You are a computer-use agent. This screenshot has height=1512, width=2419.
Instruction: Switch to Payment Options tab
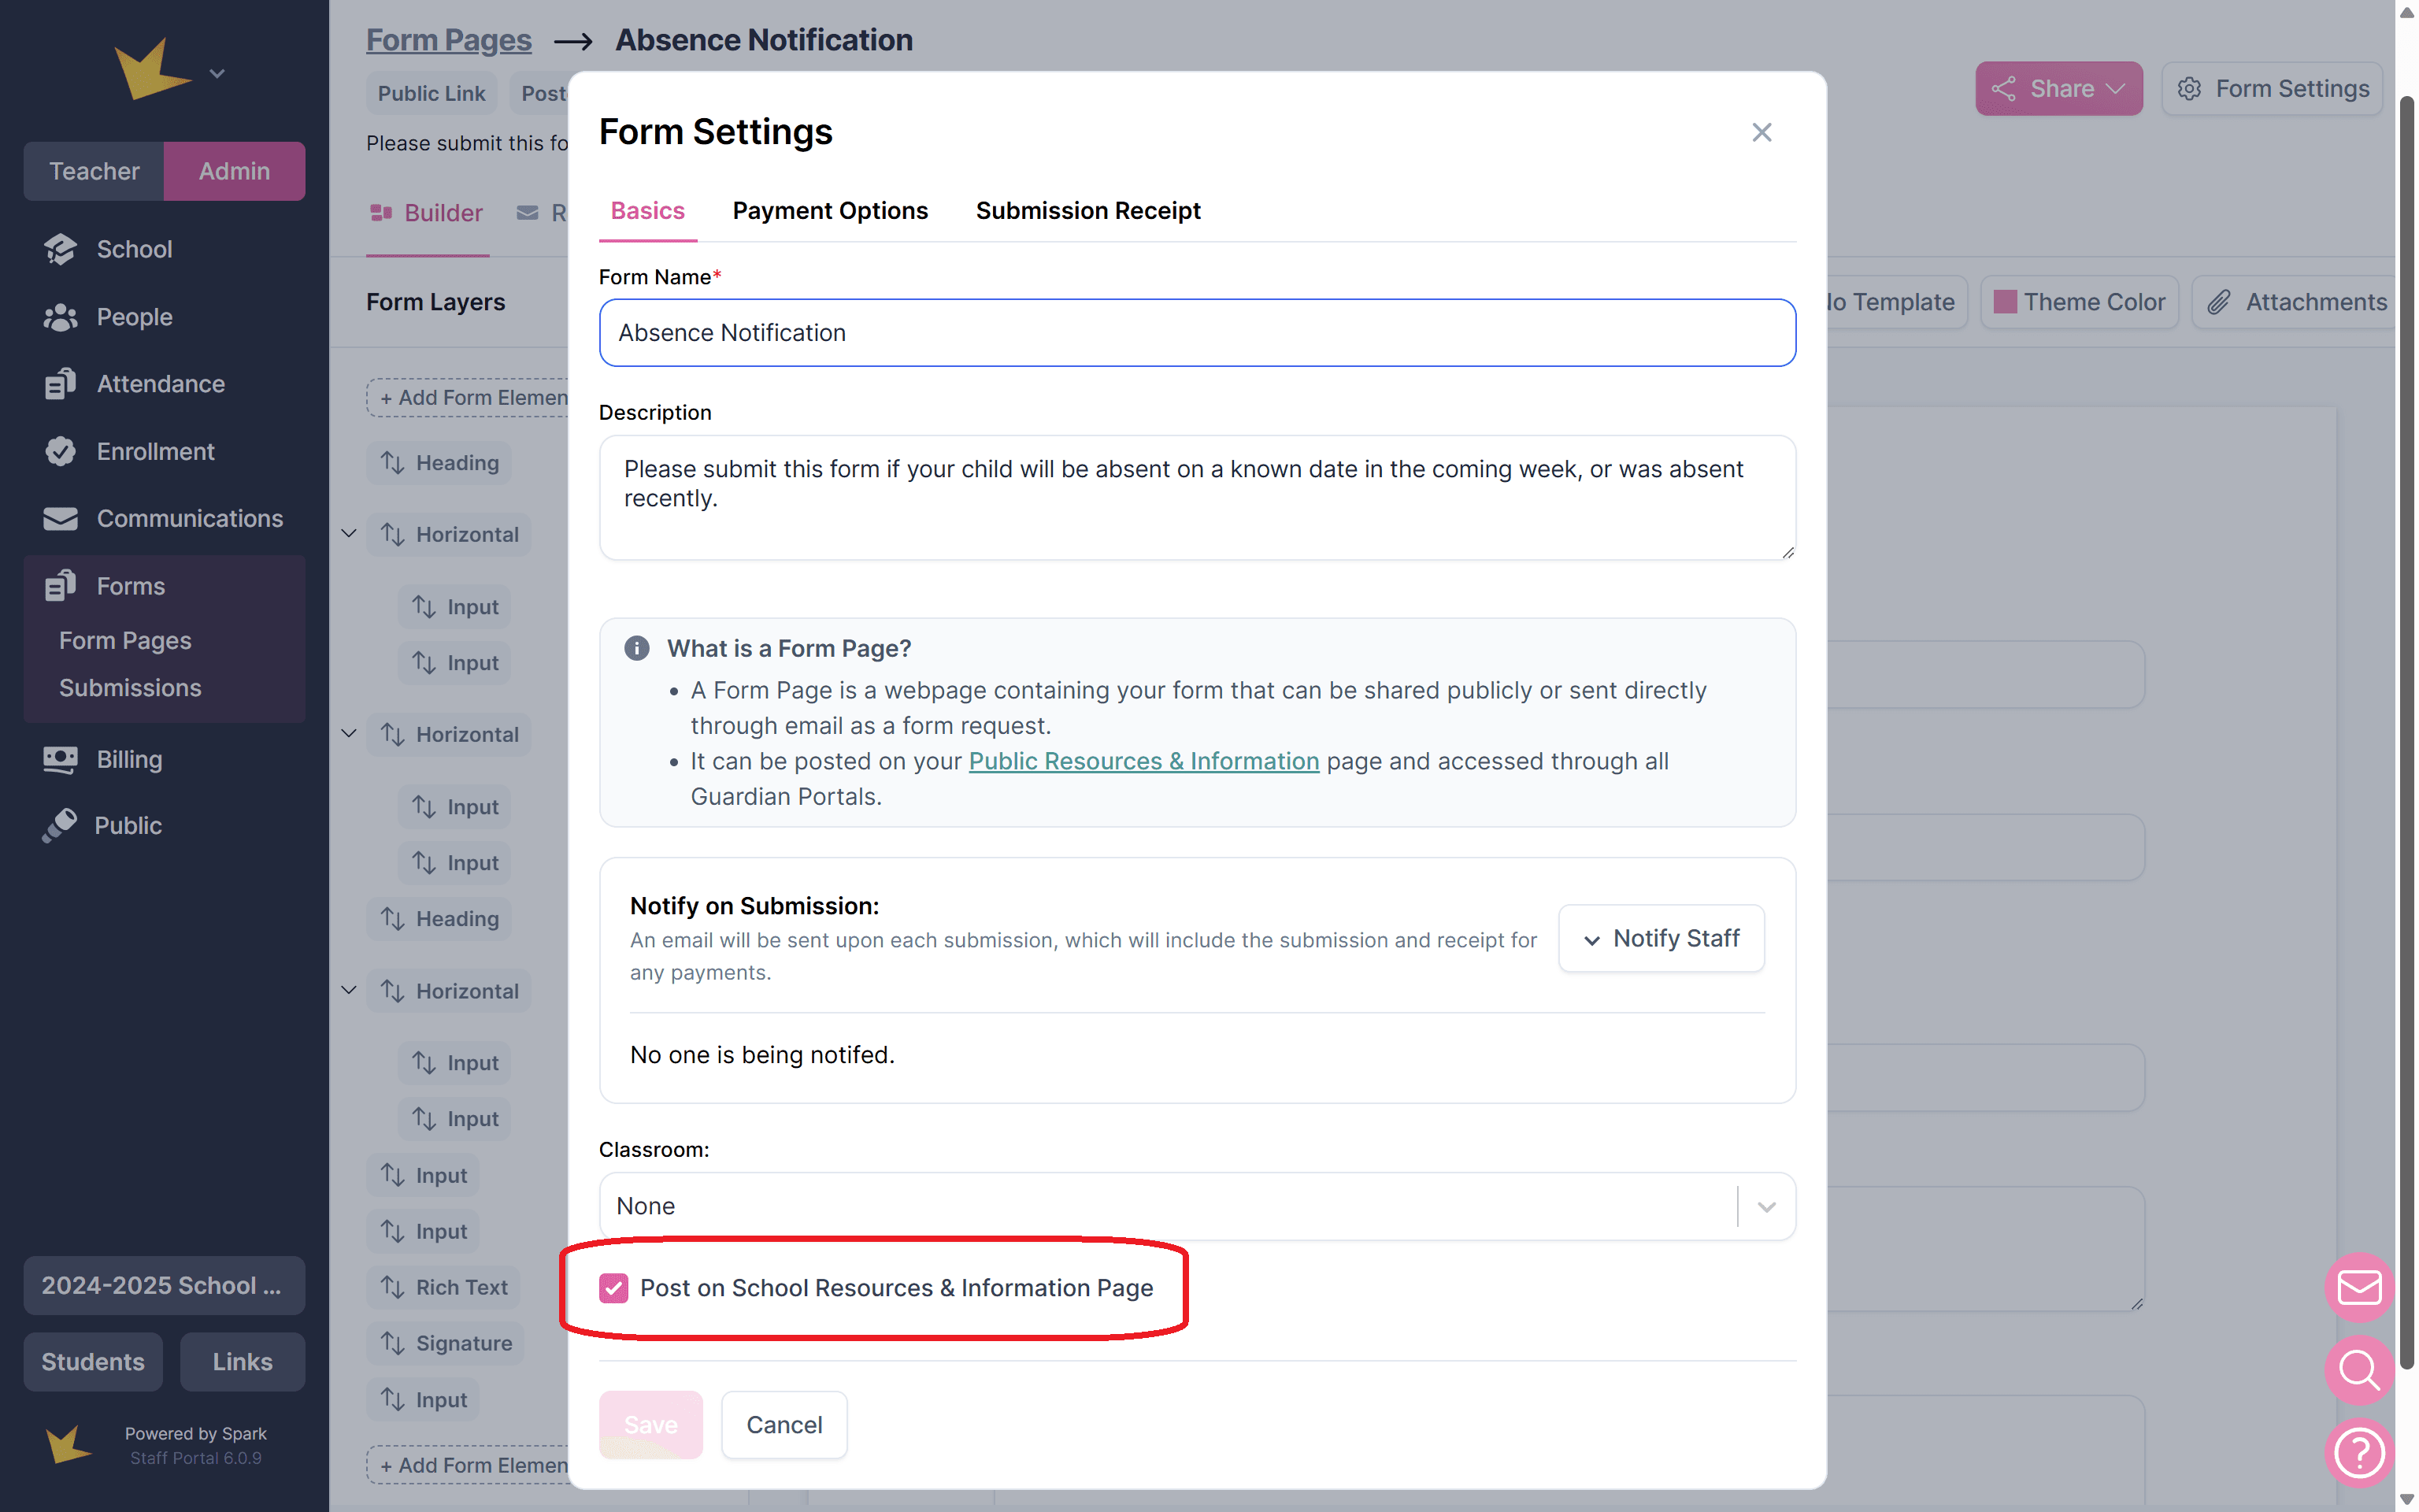click(830, 211)
